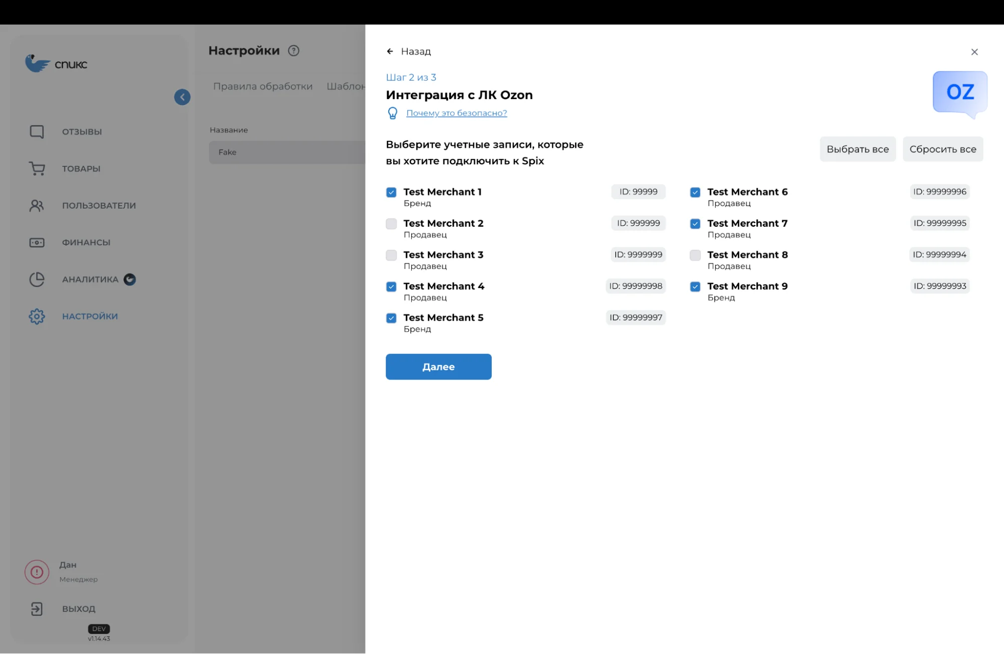Open the Reviews chat bubble icon
Image resolution: width=1004 pixels, height=654 pixels.
tap(37, 132)
